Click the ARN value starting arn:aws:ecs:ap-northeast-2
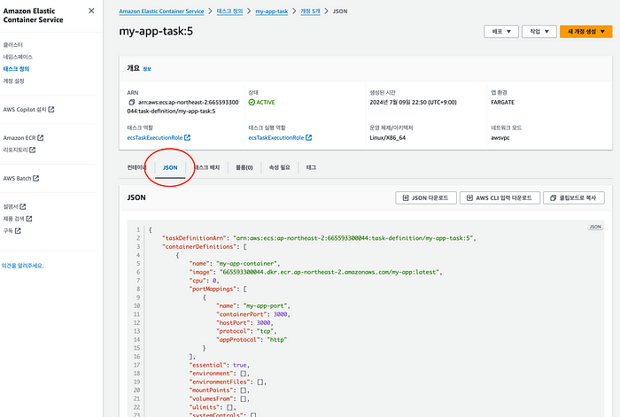Screen dimensions: 620x417 coord(183,107)
